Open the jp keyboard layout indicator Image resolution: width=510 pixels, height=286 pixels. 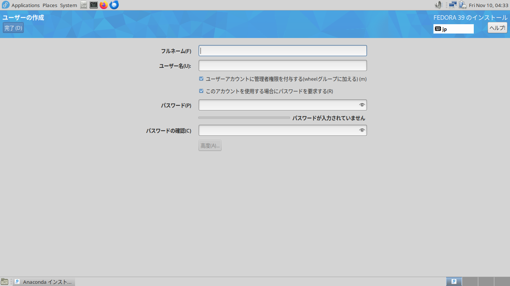pyautogui.click(x=454, y=29)
